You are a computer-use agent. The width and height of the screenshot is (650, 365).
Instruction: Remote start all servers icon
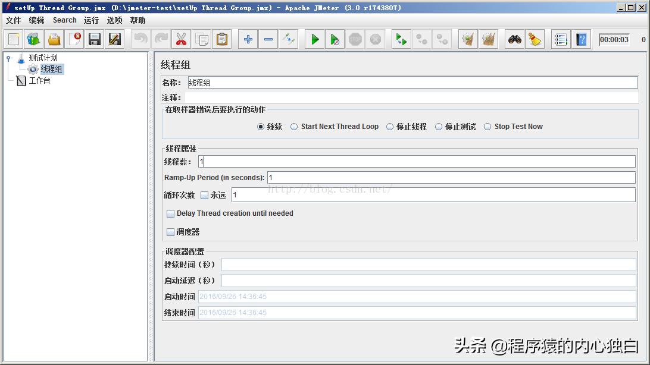[400, 39]
